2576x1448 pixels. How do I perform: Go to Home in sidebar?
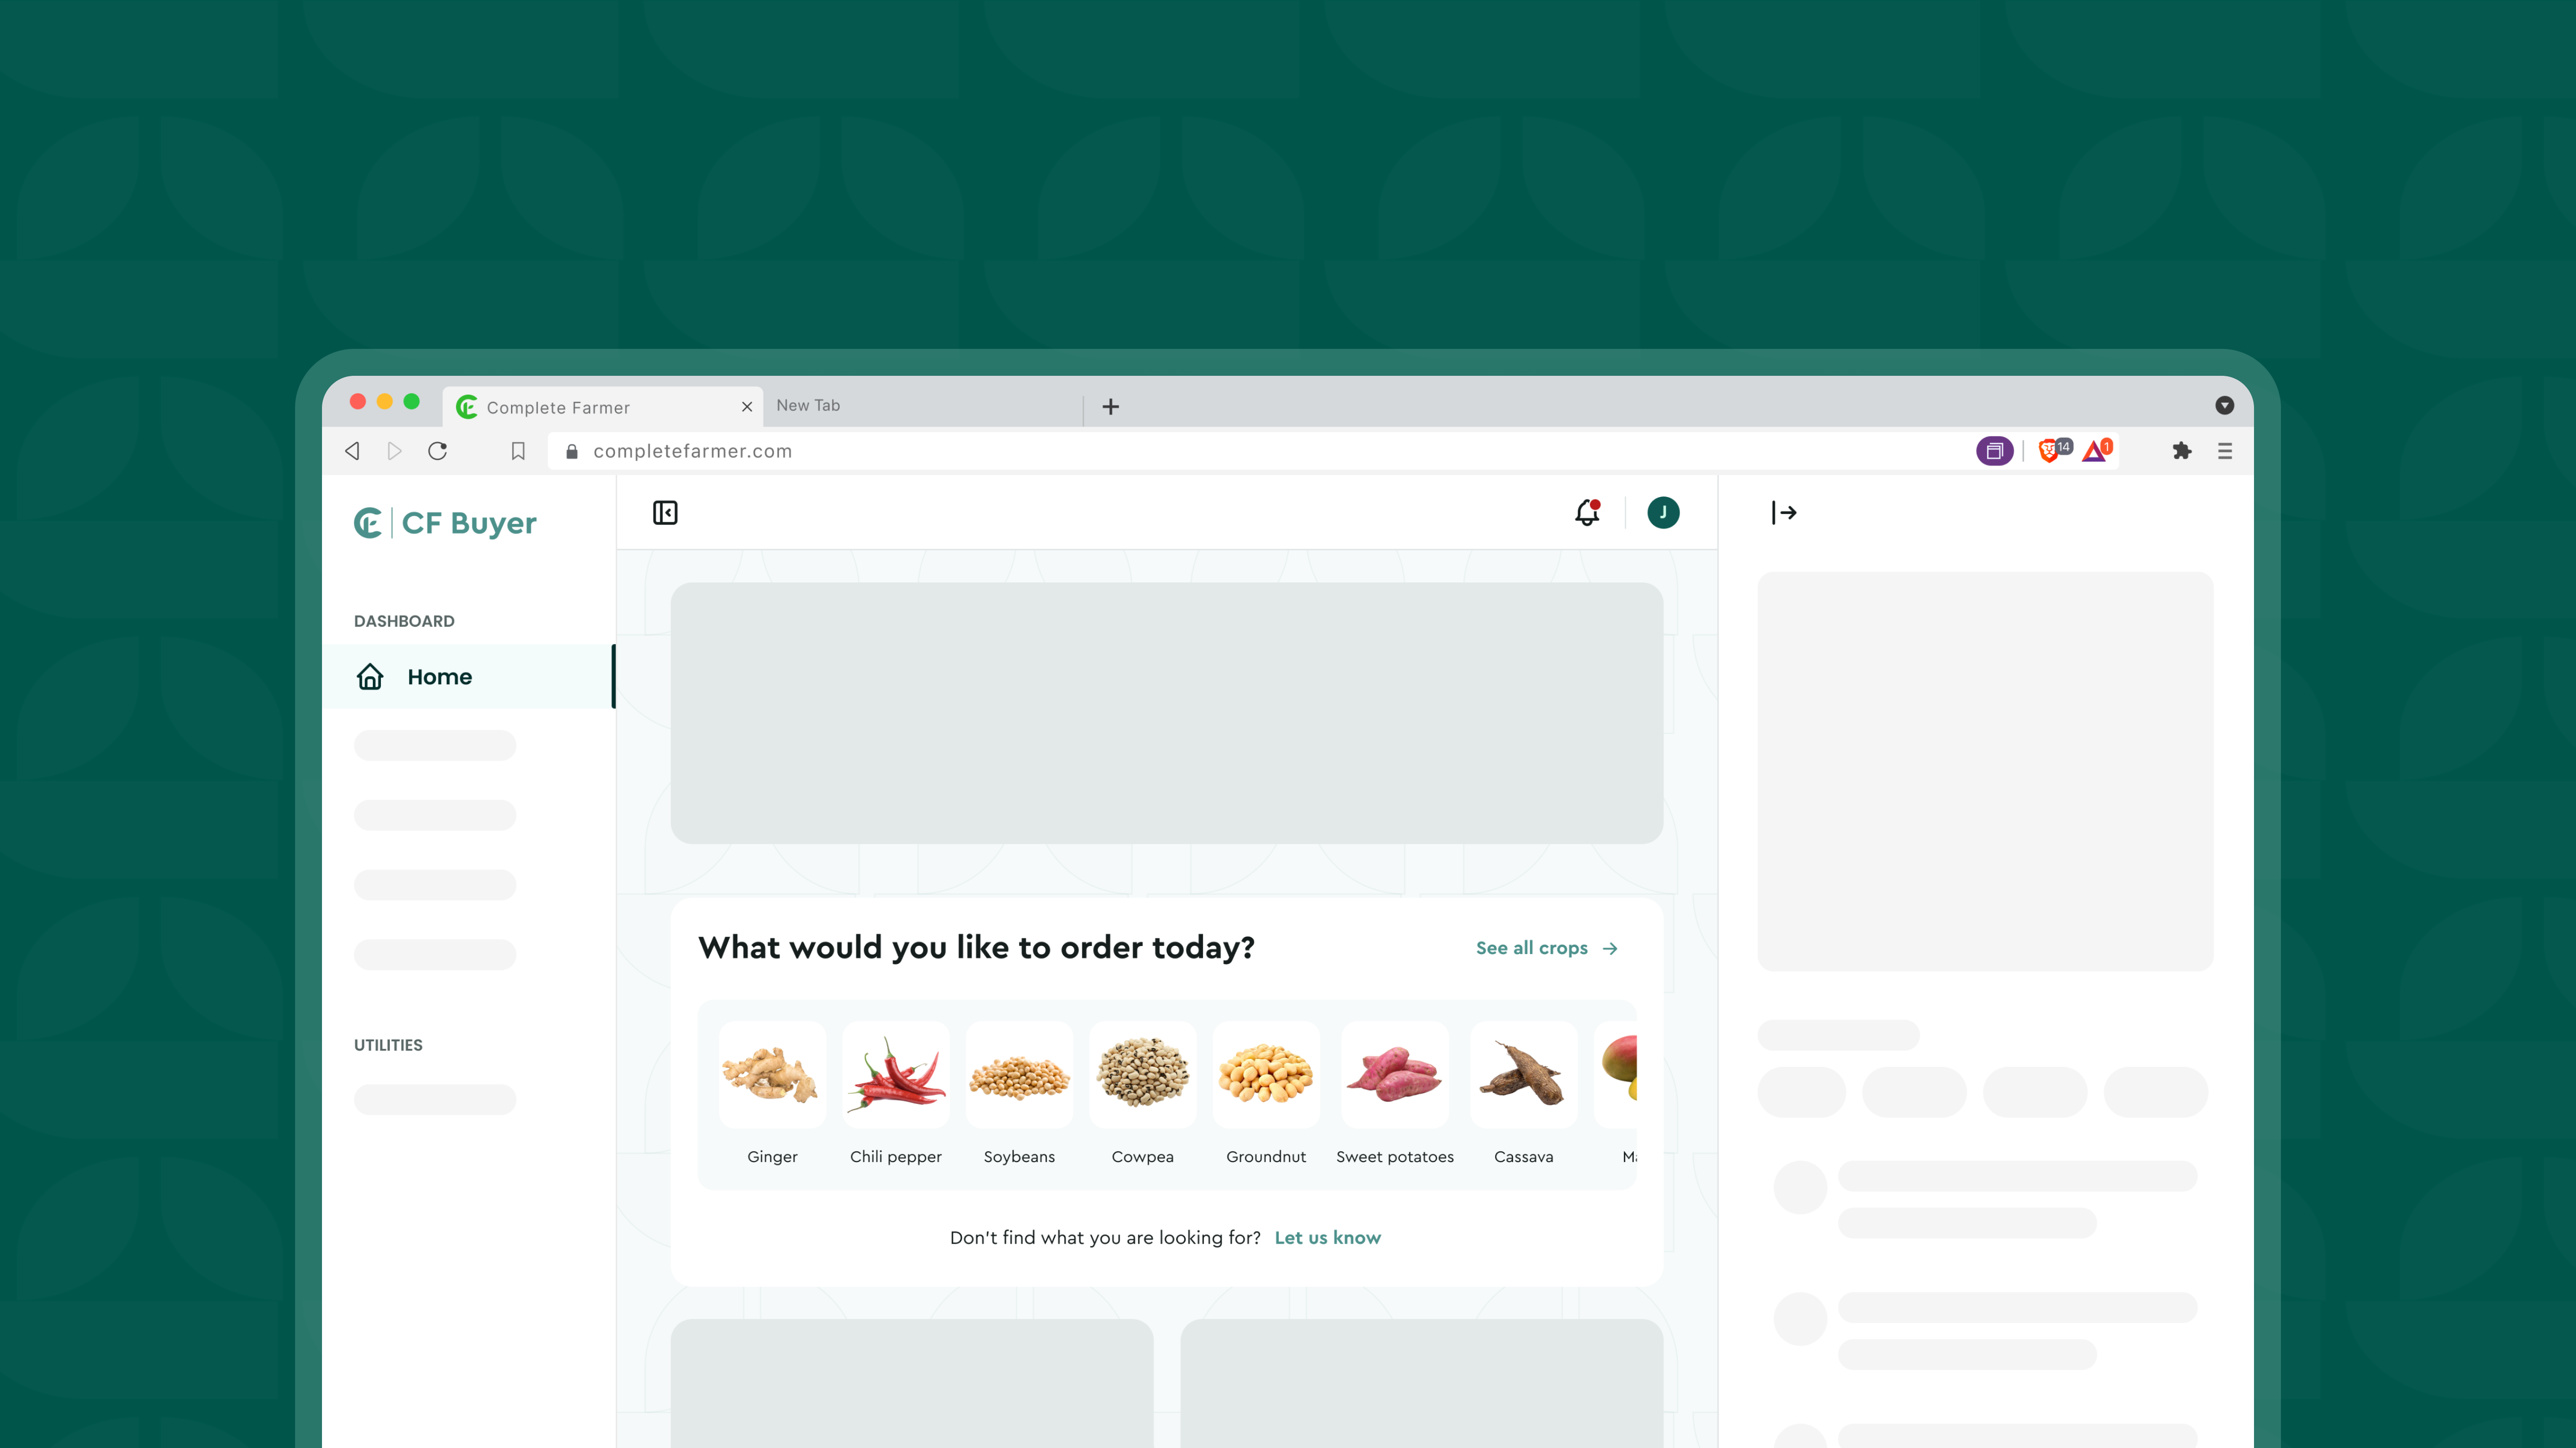[x=469, y=677]
